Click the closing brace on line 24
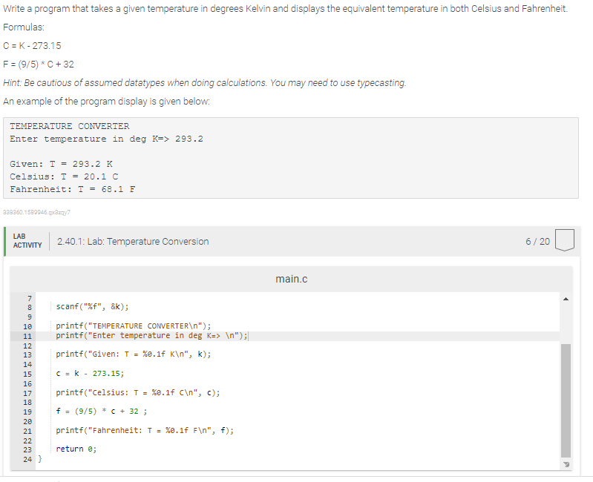The height and width of the screenshot is (482, 593). coord(40,459)
